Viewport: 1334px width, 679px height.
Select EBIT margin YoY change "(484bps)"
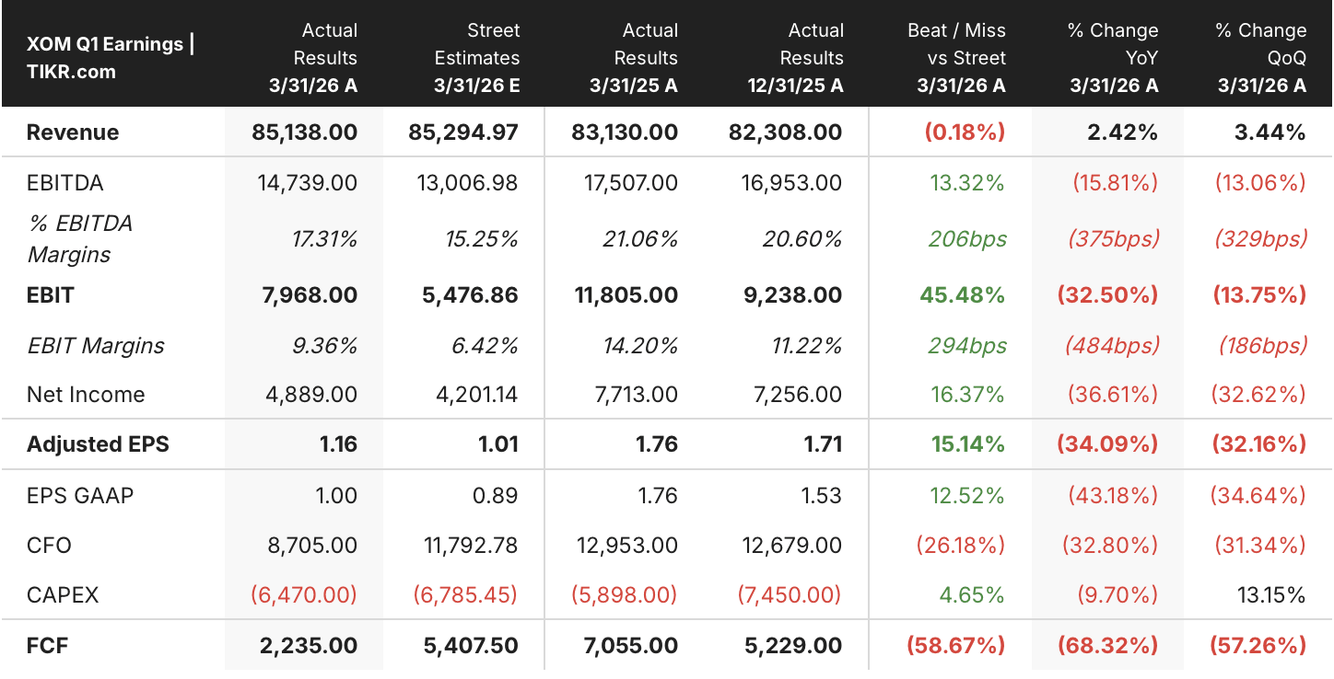1112,346
